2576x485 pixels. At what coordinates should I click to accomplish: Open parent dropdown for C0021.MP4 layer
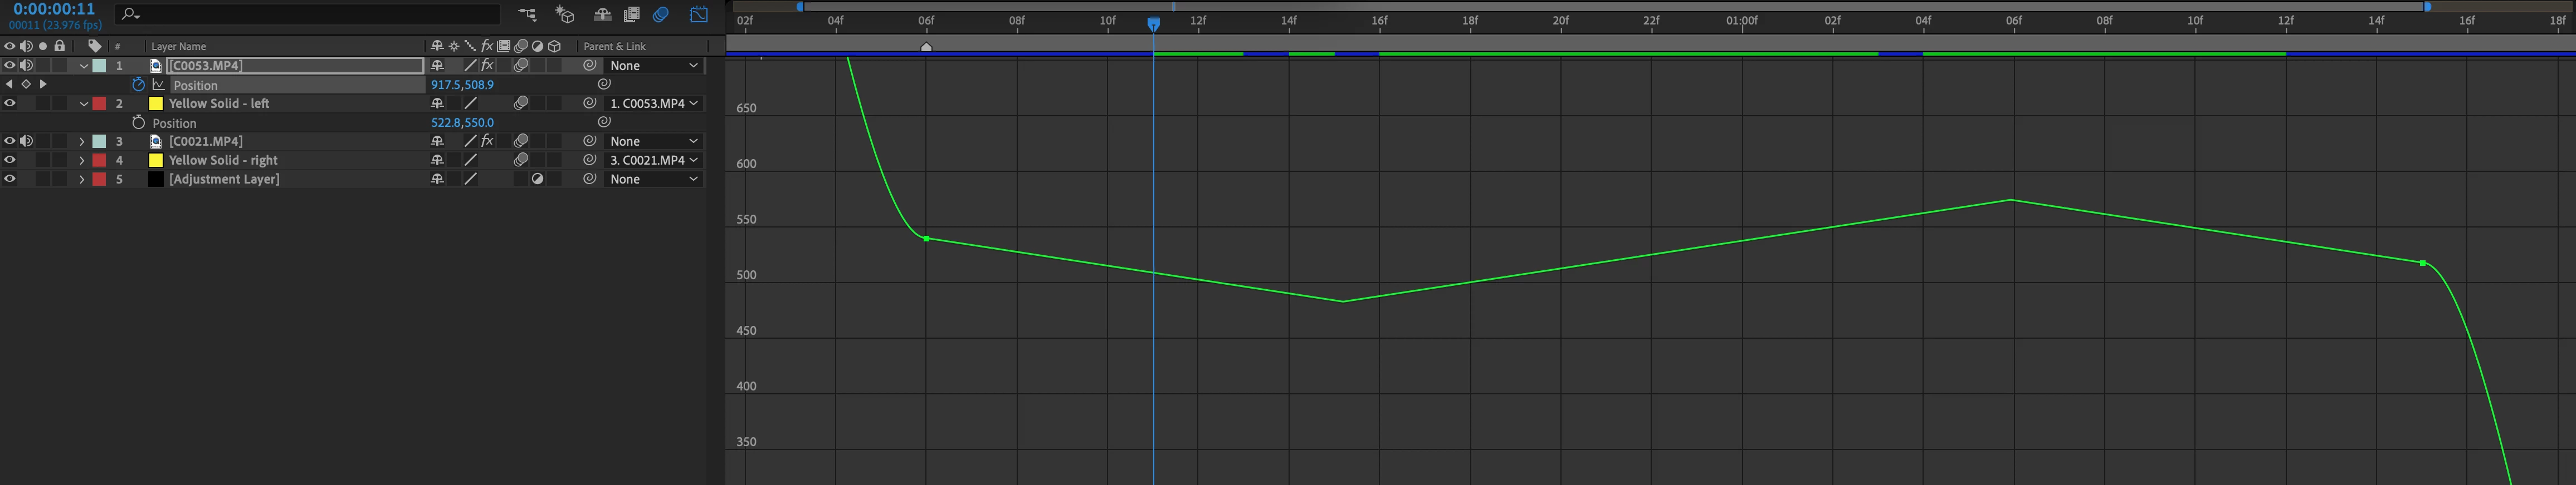pyautogui.click(x=653, y=142)
